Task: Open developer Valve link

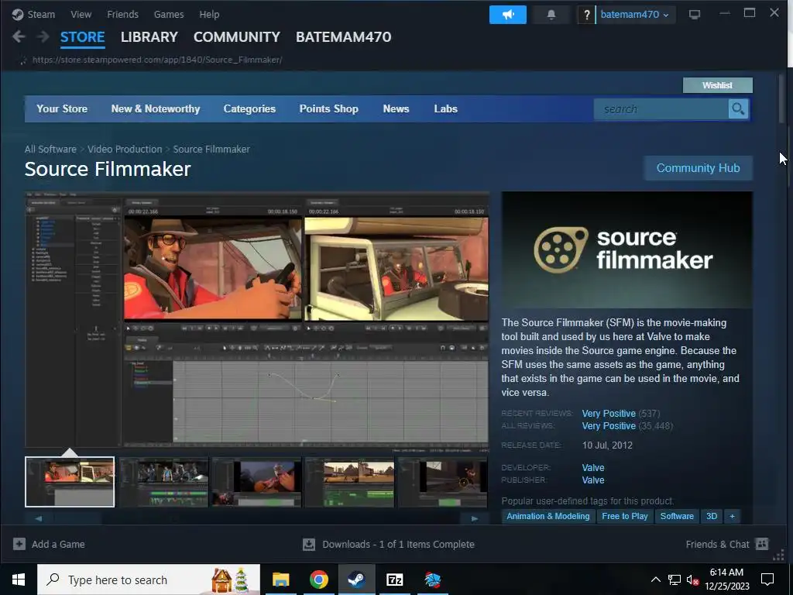Action: point(593,467)
